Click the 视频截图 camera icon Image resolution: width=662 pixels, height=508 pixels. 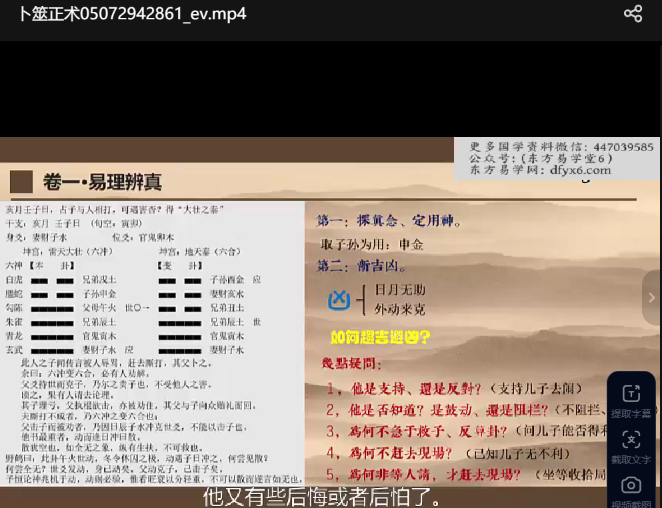click(631, 485)
